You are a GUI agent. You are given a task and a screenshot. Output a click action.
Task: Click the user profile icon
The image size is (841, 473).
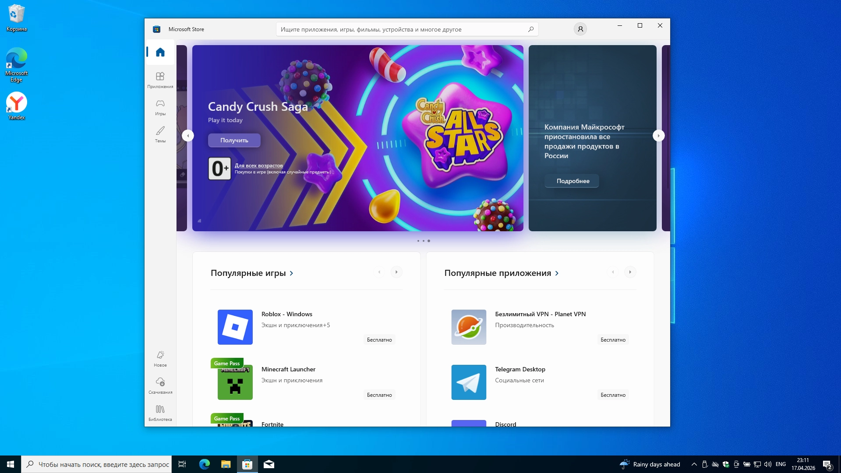click(580, 29)
